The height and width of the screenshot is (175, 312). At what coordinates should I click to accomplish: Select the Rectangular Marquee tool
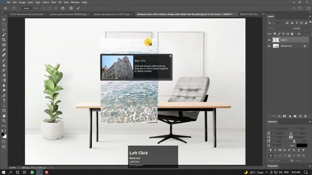4,25
